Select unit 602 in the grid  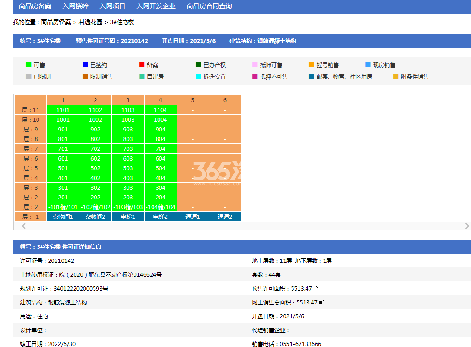(x=95, y=158)
